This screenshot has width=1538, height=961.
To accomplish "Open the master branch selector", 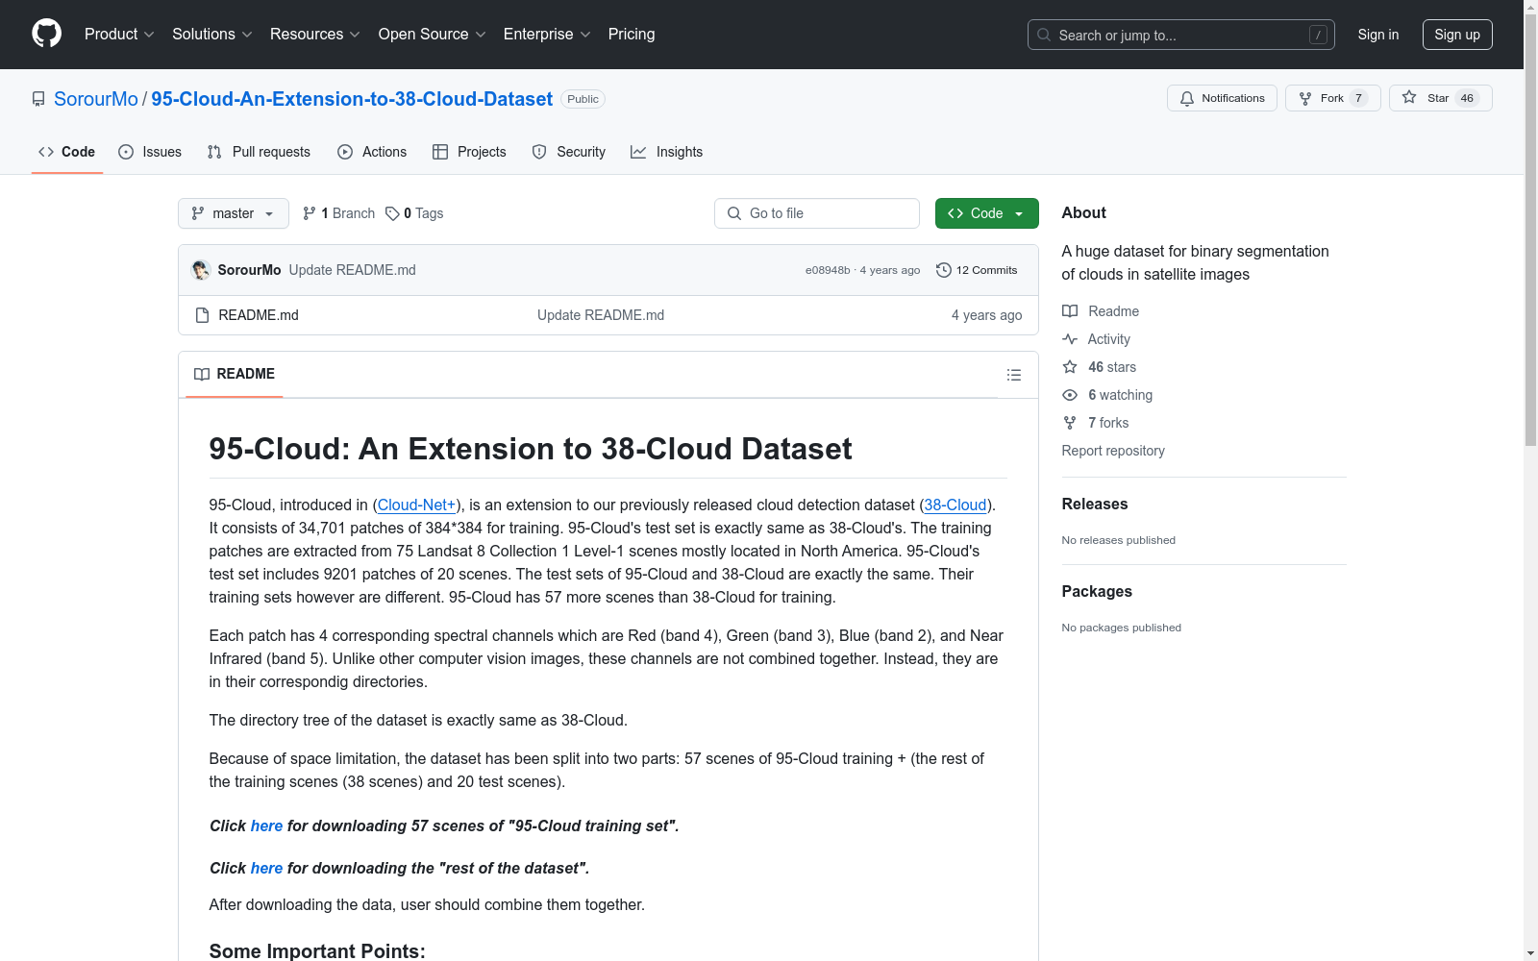I will (x=234, y=213).
